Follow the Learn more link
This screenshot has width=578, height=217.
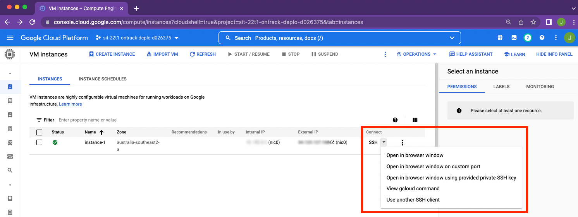point(71,104)
